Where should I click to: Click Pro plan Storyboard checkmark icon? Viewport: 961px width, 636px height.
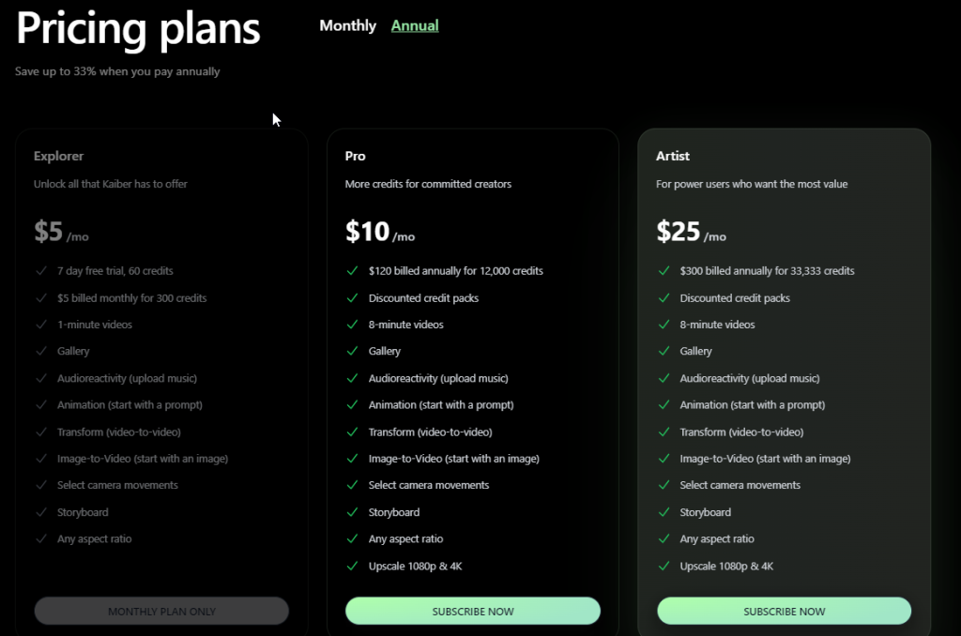point(352,512)
